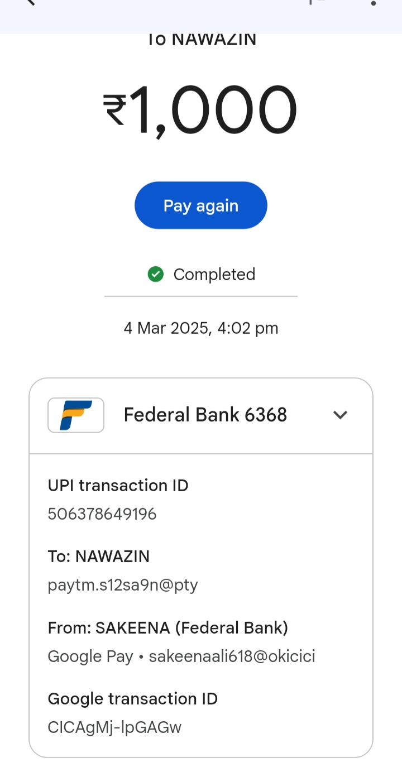Select Google transaction ID CICAgMj-lpGAGw
Image resolution: width=402 pixels, height=767 pixels.
point(114,727)
